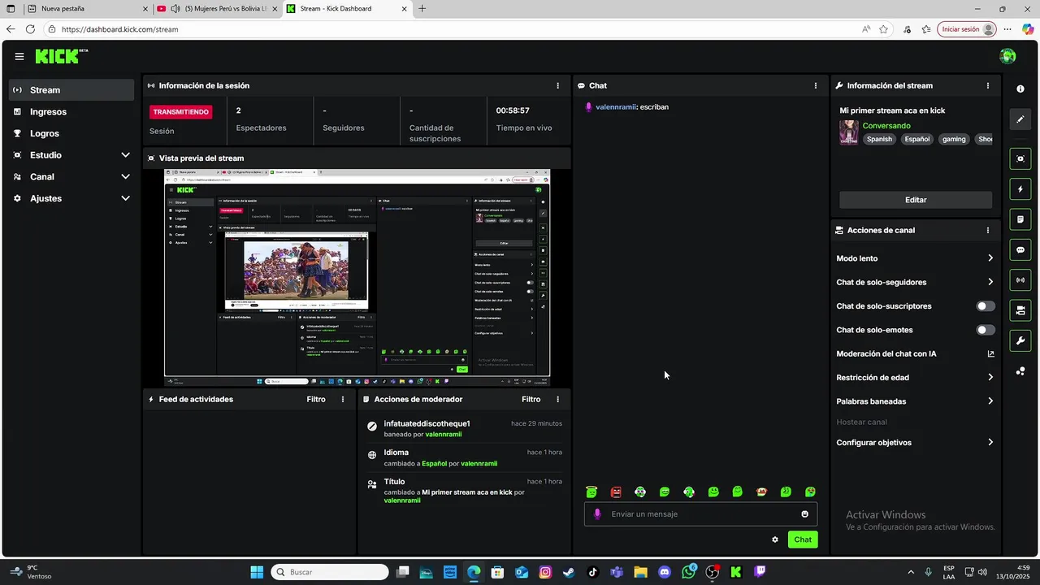The width and height of the screenshot is (1040, 585).
Task: Open three-dot menu of Información del stream
Action: point(988,85)
